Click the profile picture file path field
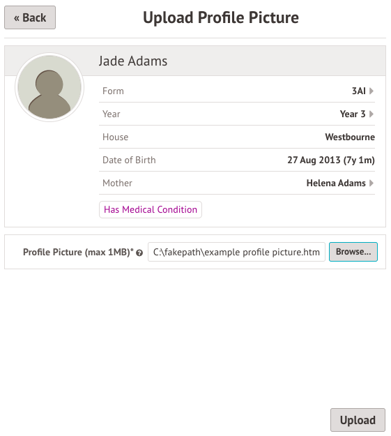The image size is (391, 436). (x=236, y=252)
